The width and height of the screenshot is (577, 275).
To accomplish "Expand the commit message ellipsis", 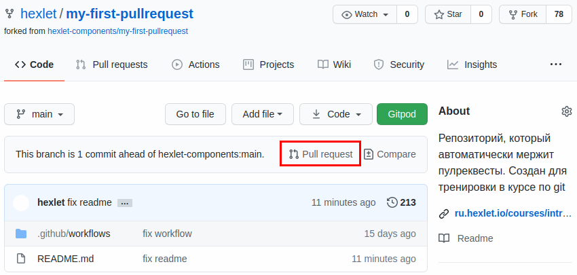I will coord(124,203).
